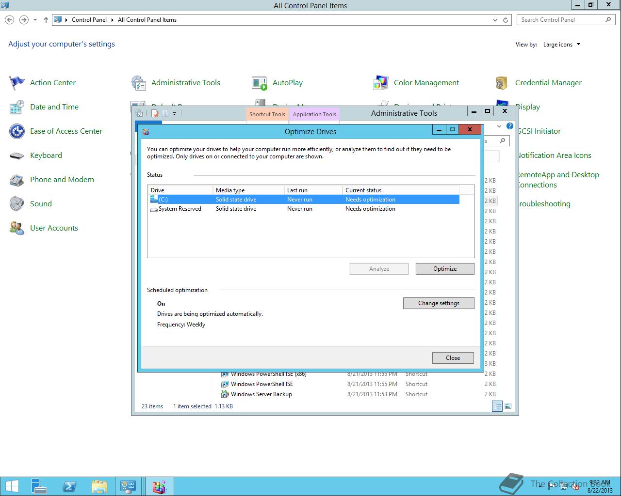Click All Control Panel Items breadcrumb

pos(147,20)
